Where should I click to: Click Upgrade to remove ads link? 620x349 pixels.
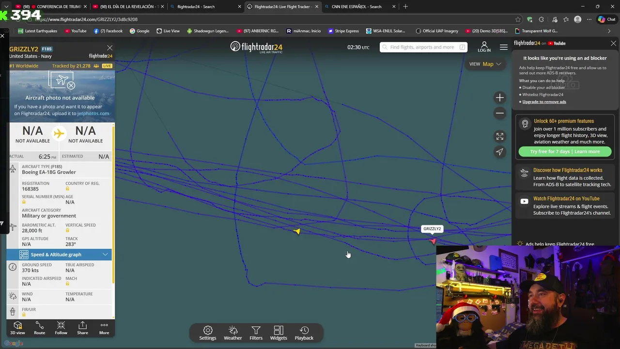click(544, 102)
